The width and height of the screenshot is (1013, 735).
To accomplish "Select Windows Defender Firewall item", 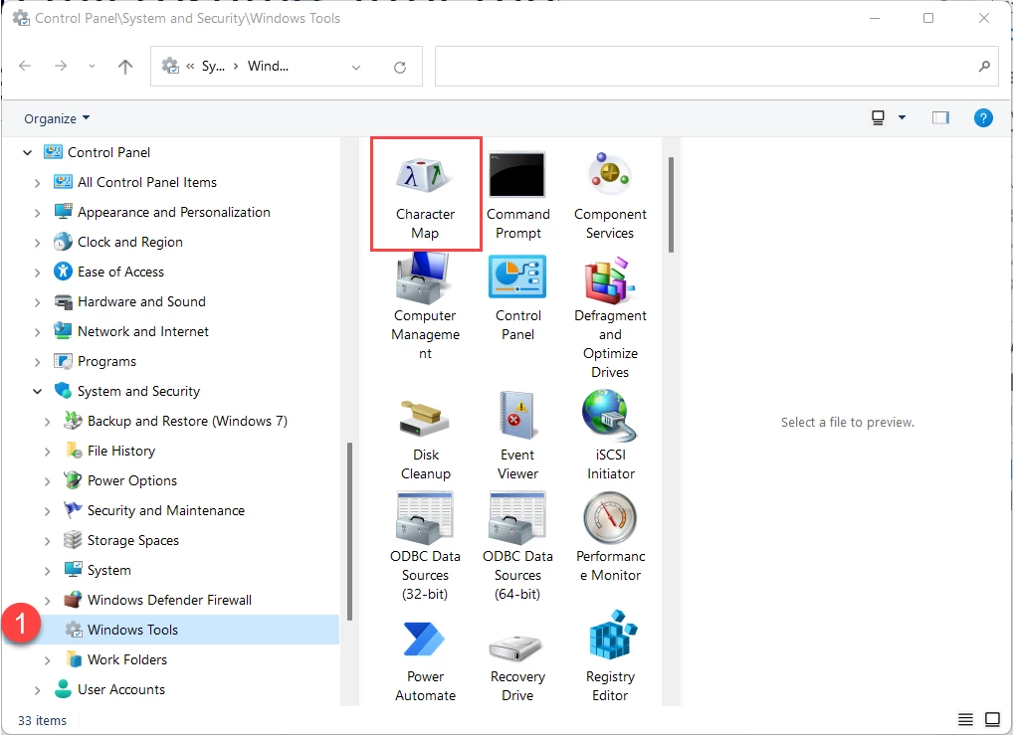I will tap(169, 600).
